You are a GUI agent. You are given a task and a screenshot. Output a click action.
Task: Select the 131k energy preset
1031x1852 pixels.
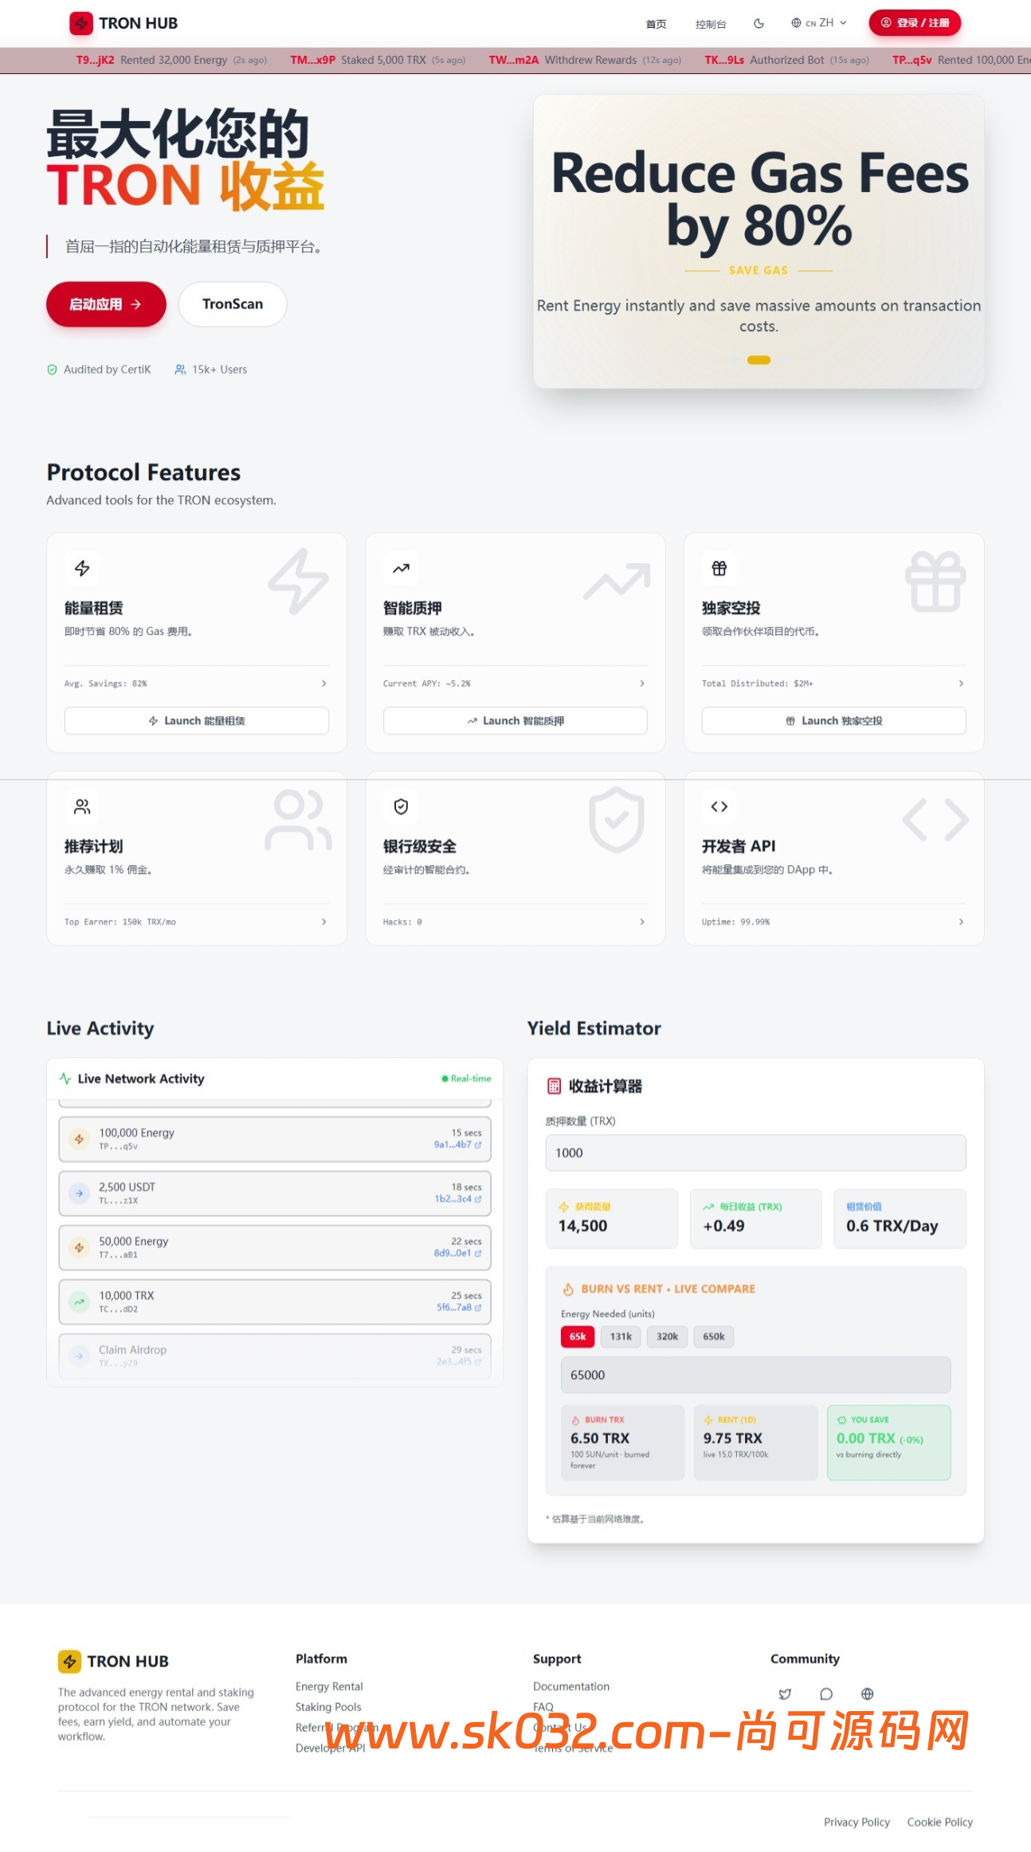point(621,1337)
